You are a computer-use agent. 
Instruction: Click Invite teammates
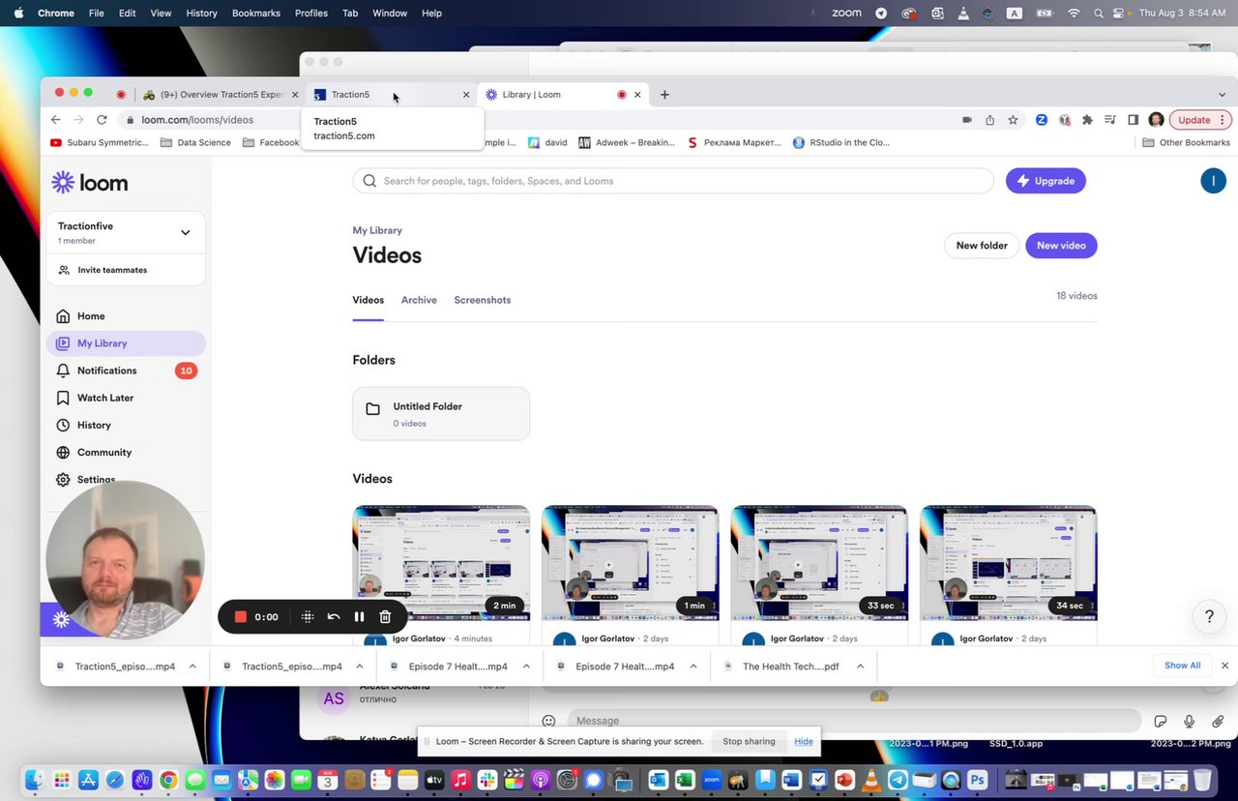(112, 270)
